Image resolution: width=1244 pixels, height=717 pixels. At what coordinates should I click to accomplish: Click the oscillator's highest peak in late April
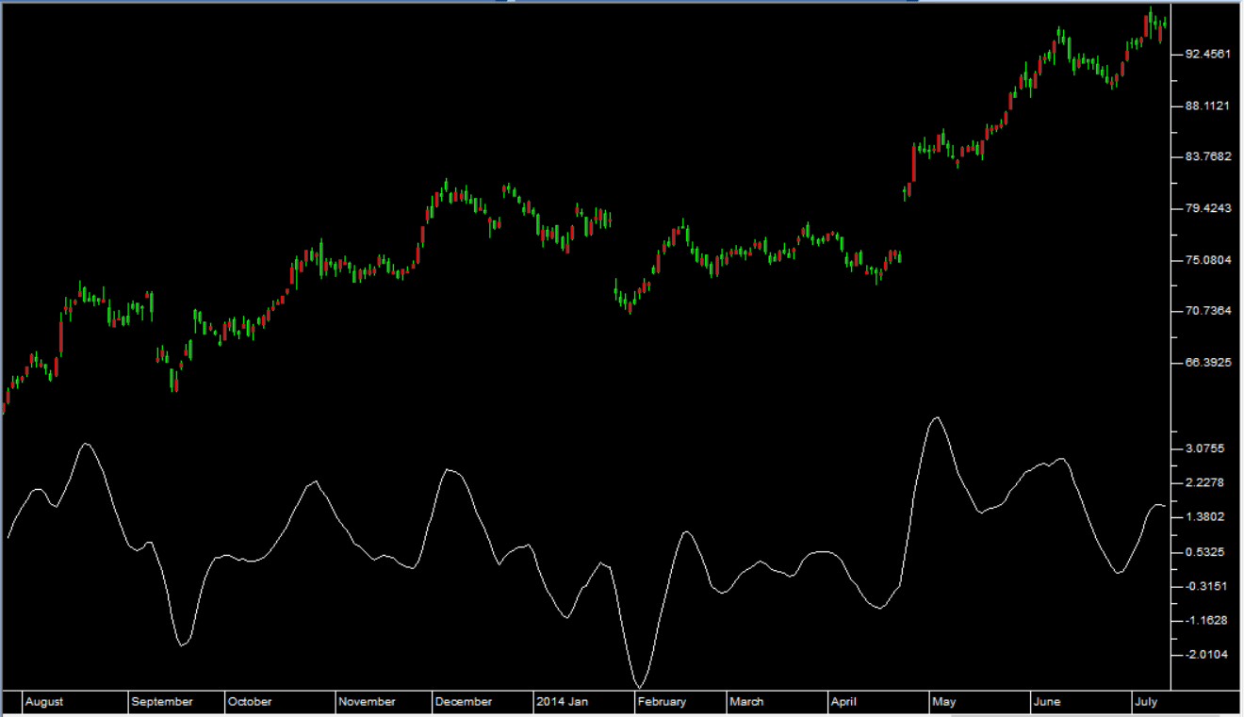(936, 419)
